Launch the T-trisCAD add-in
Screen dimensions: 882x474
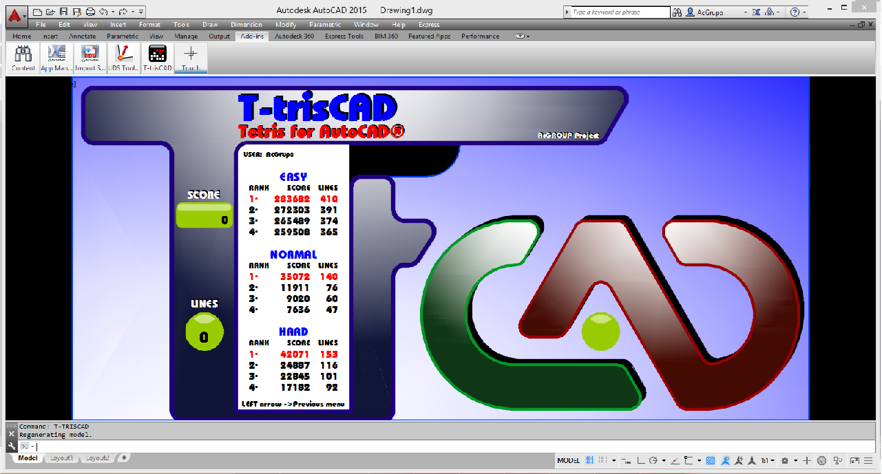point(157,58)
